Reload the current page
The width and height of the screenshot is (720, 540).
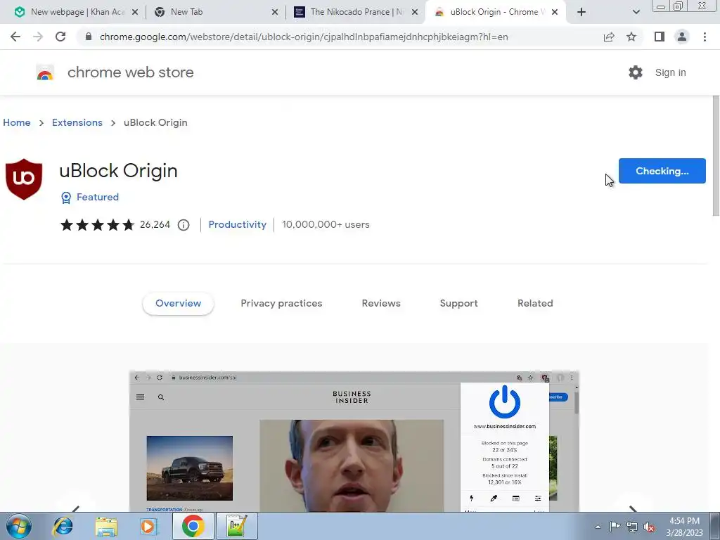click(60, 37)
